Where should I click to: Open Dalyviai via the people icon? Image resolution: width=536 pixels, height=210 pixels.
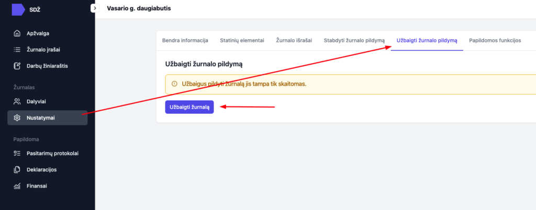coord(17,101)
